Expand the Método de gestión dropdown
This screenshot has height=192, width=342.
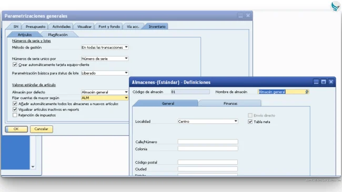coord(126,47)
